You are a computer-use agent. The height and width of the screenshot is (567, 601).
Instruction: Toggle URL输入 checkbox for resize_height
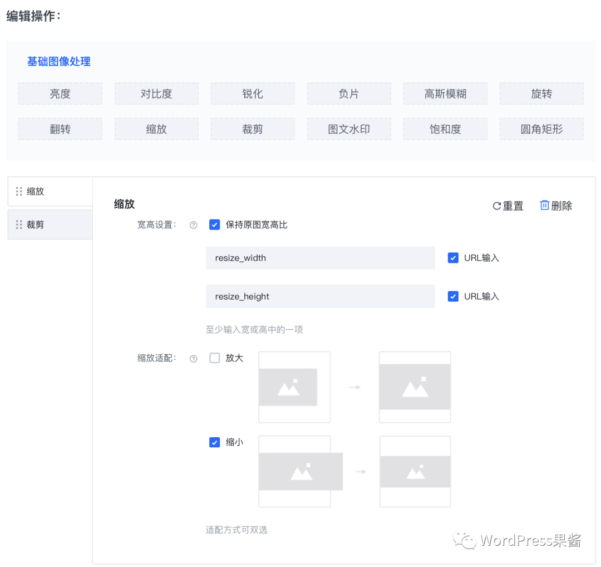pyautogui.click(x=453, y=296)
